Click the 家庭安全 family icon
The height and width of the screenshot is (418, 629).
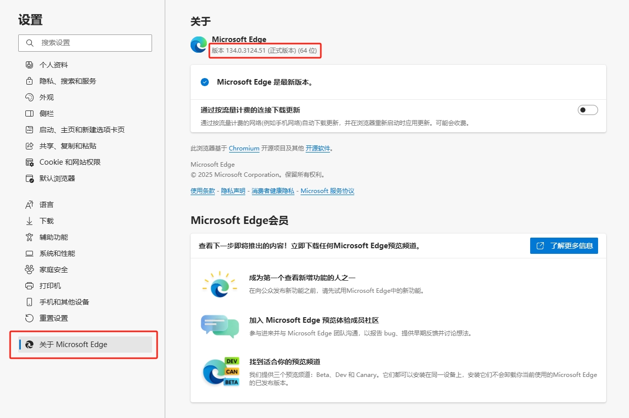29,270
